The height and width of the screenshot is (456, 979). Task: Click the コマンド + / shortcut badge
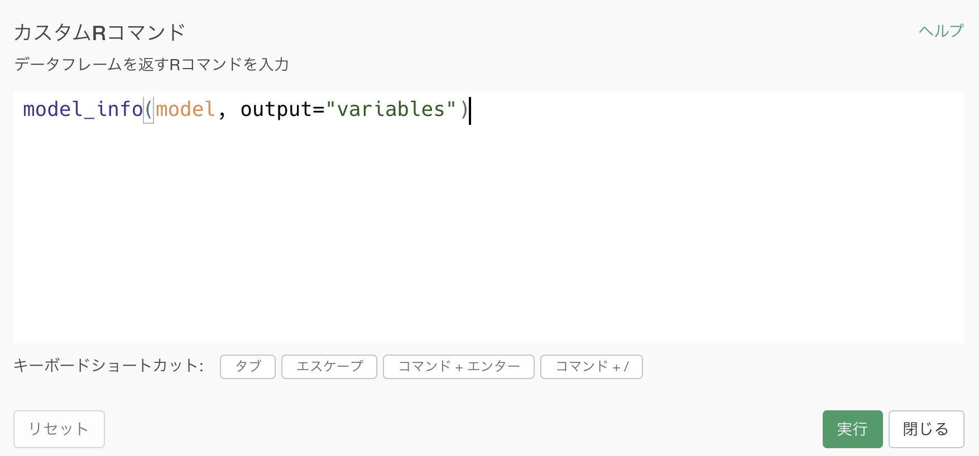592,367
